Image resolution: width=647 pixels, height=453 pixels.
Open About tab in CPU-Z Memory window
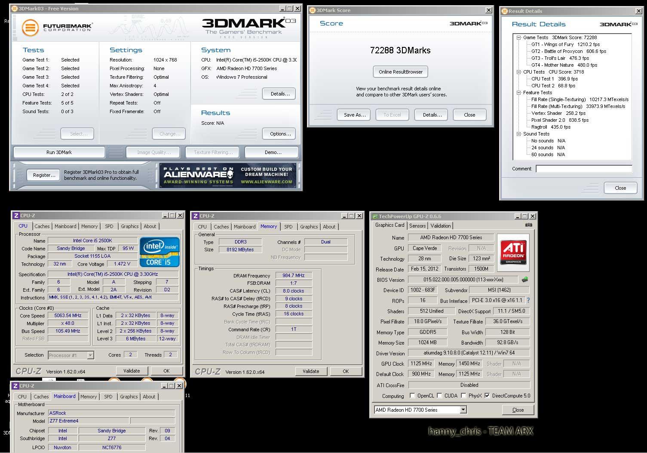[x=329, y=227]
